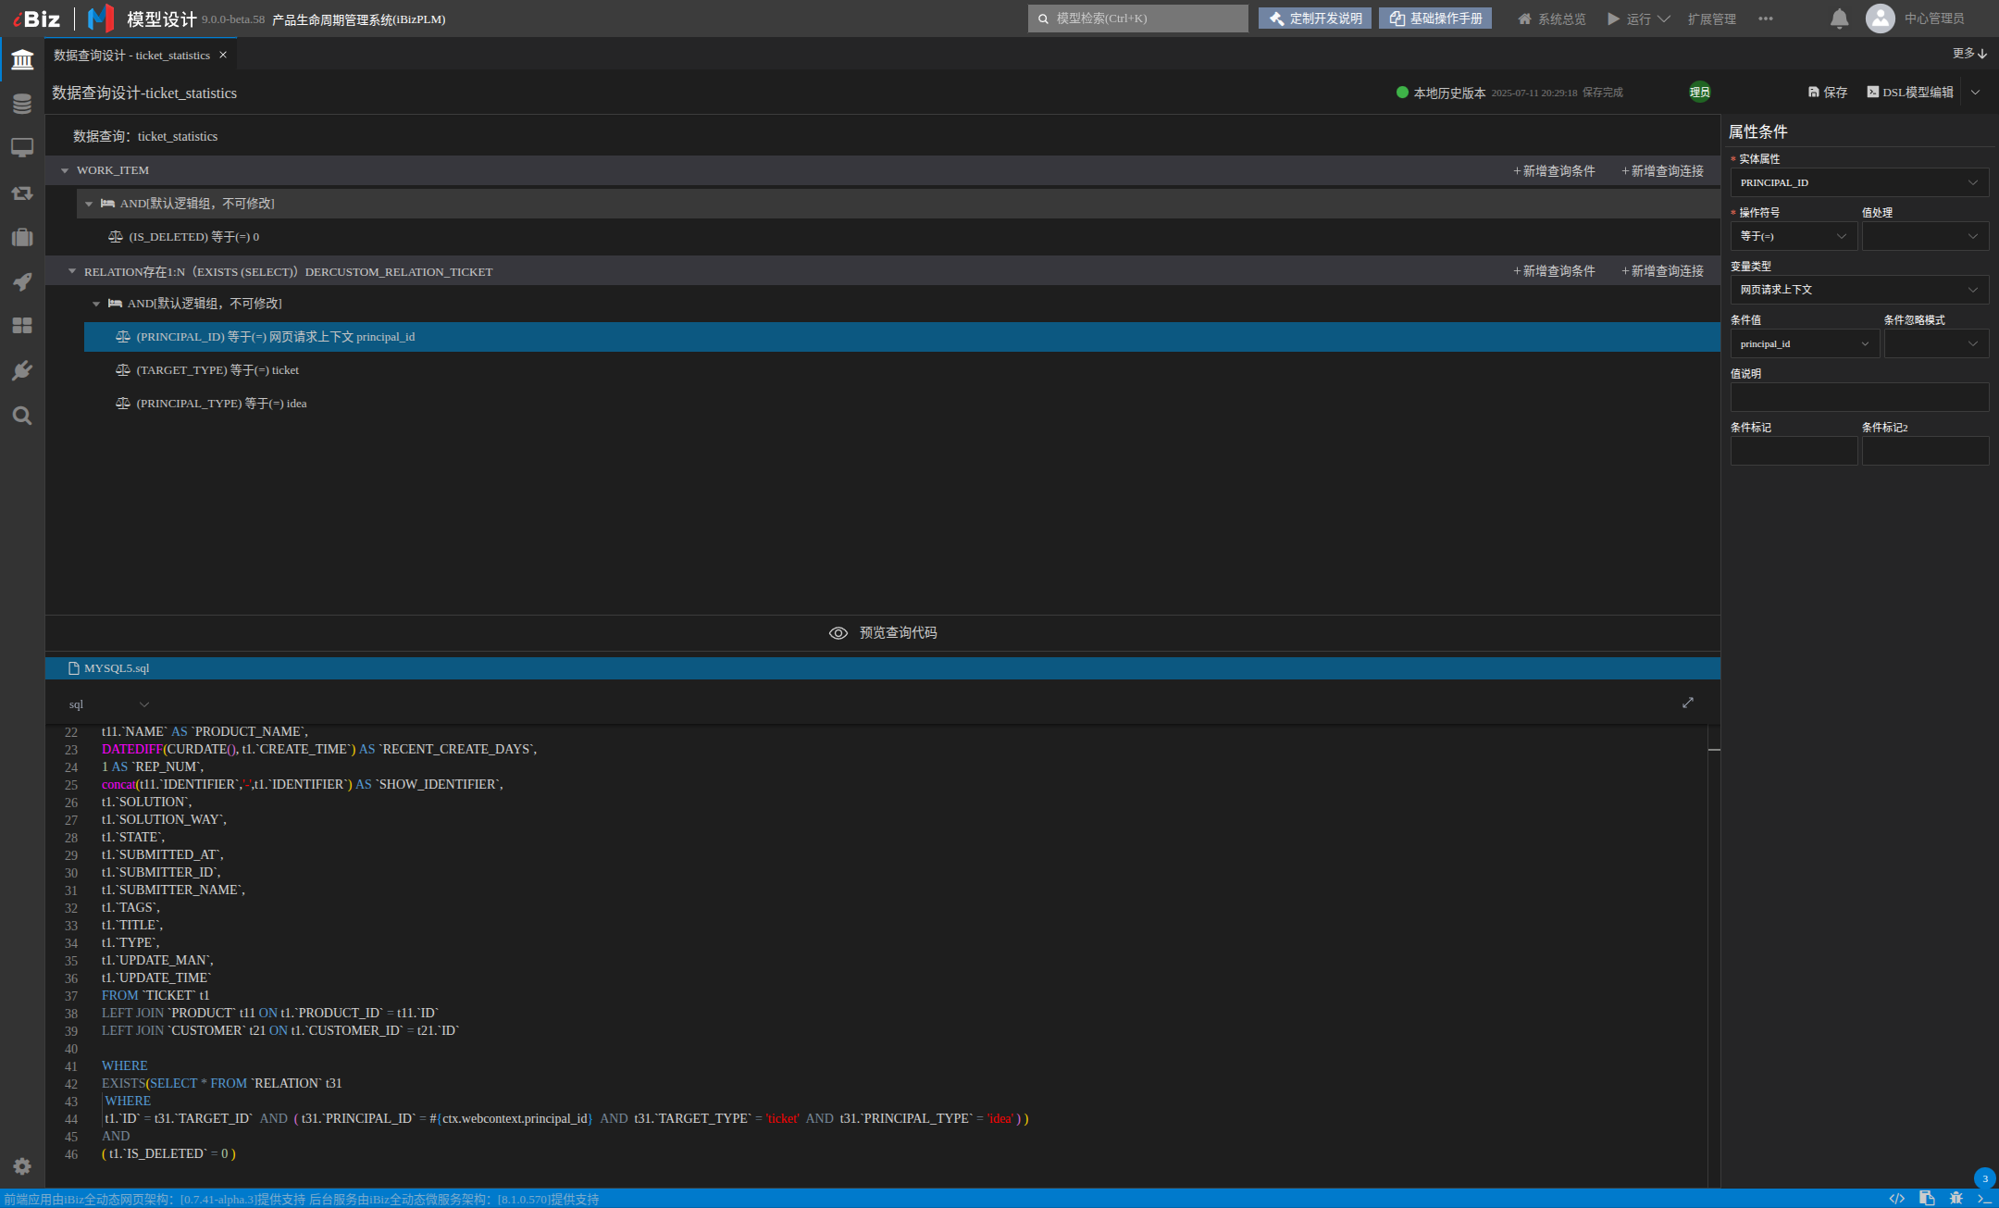Open the bank building icon in left sidebar
Viewport: 1999px width, 1208px height.
[22, 60]
